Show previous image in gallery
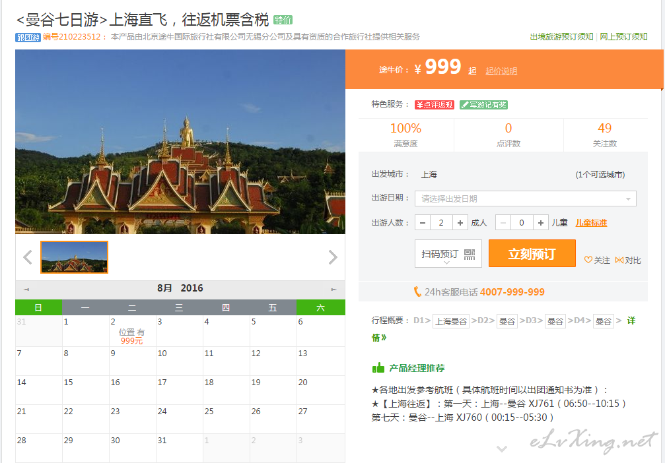This screenshot has width=665, height=463. (28, 257)
